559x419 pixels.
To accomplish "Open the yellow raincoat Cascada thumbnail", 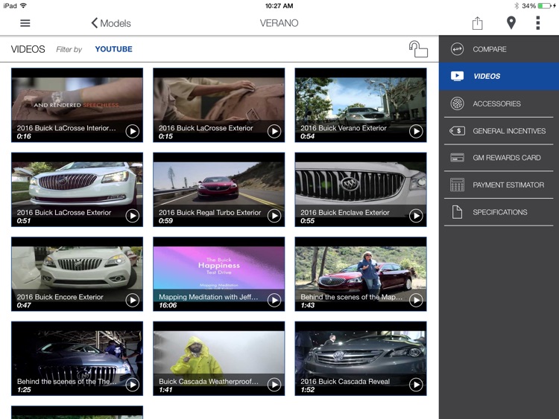I will [x=219, y=359].
